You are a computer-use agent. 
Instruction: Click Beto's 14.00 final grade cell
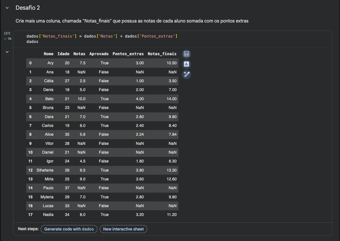[171, 99]
